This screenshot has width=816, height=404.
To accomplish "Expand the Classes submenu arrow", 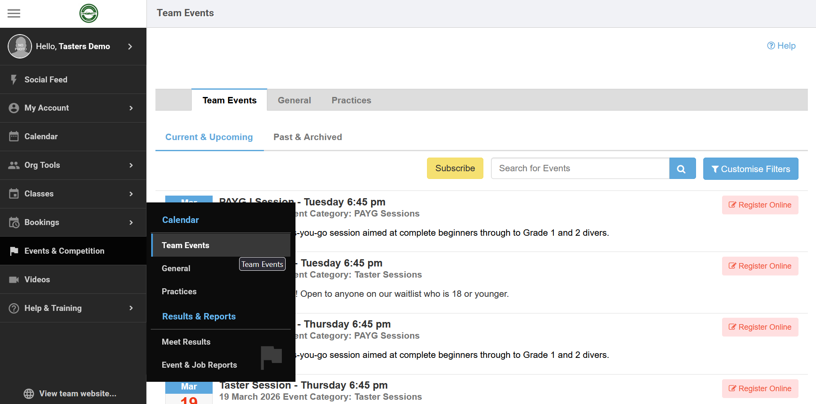I will [131, 194].
